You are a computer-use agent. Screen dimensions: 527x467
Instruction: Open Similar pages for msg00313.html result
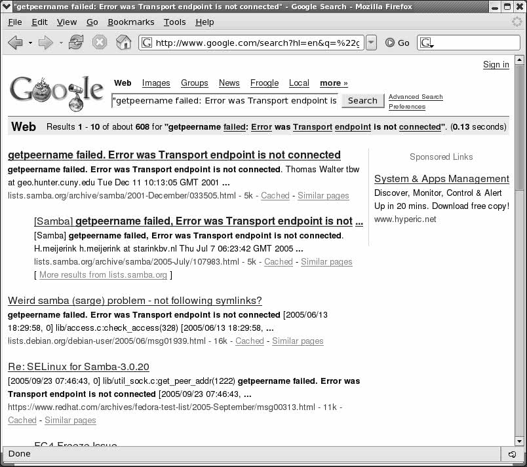[x=70, y=420]
